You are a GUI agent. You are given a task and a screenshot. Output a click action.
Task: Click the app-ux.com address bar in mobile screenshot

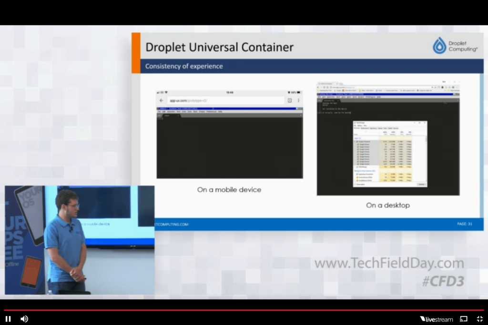point(225,100)
